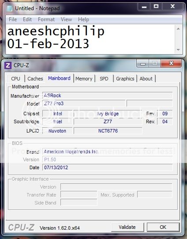This screenshot has height=239, width=187.
Task: Switch to the Caches tab
Action: (35, 79)
